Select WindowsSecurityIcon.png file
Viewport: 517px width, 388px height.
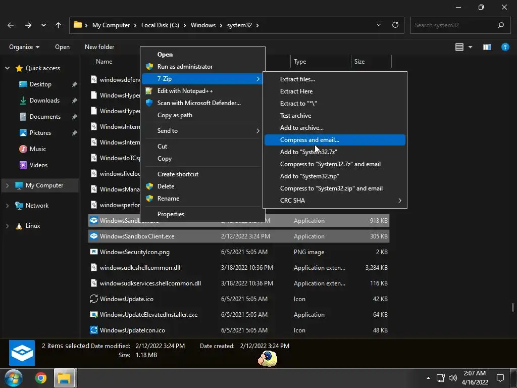point(239,252)
